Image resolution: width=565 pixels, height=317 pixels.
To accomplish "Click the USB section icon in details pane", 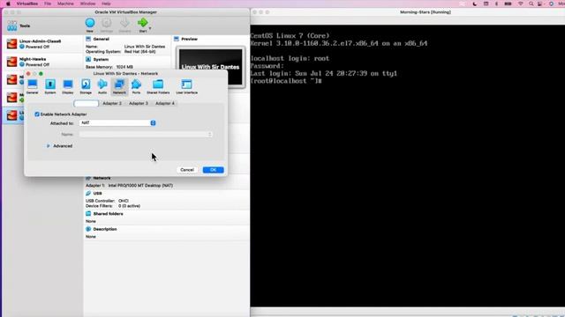I will pyautogui.click(x=88, y=194).
